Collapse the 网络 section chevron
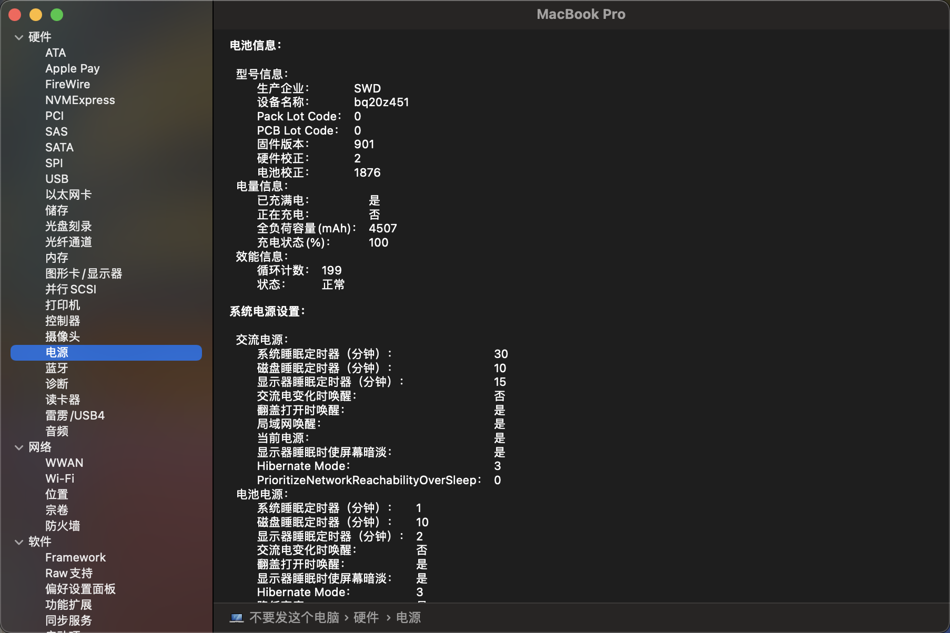This screenshot has width=950, height=633. tap(19, 447)
